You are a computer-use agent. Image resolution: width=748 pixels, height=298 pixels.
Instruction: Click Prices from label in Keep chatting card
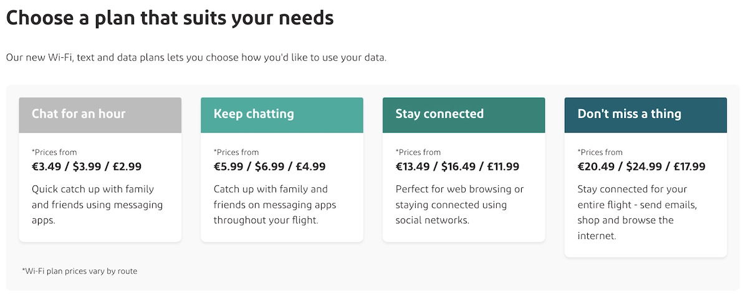(236, 152)
